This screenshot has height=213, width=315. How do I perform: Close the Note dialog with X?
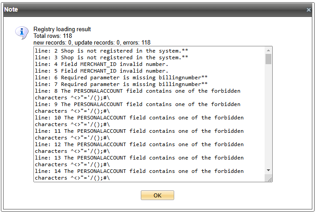[308, 9]
